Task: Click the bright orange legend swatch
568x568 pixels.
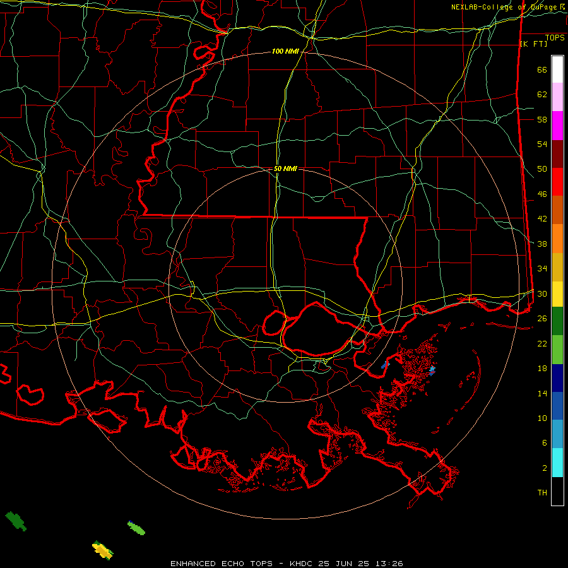Action: 557,239
